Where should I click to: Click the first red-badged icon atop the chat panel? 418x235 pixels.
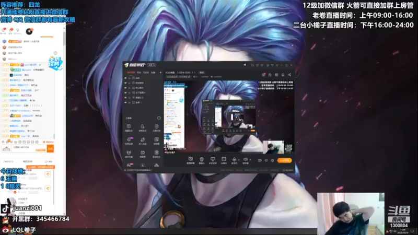pyautogui.click(x=4, y=30)
